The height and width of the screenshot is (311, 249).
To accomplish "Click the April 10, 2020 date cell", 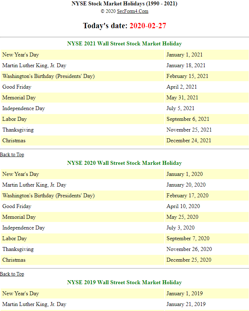I will coord(183,206).
